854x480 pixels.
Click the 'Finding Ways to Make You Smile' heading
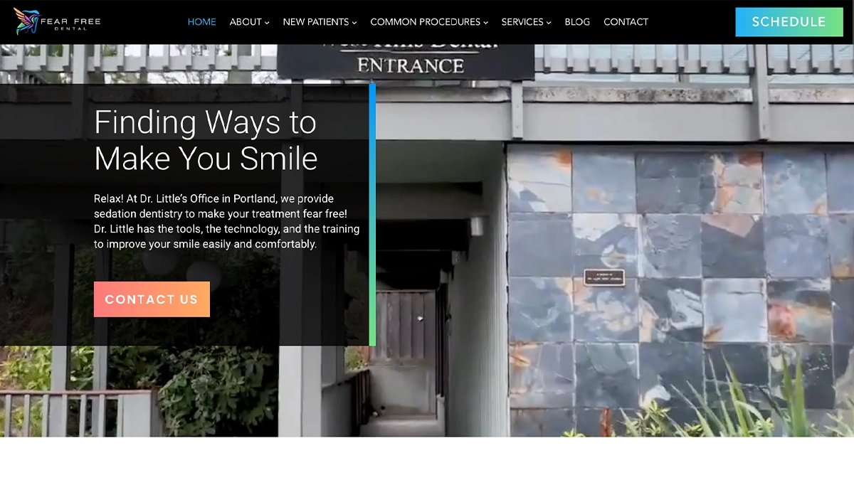pyautogui.click(x=206, y=140)
